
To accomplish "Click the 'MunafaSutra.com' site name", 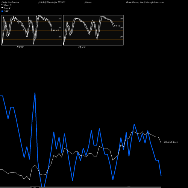I will point(155,2).
